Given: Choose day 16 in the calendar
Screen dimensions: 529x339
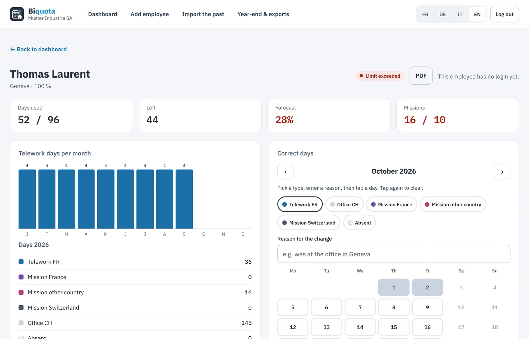Looking at the screenshot, I should coord(427,327).
